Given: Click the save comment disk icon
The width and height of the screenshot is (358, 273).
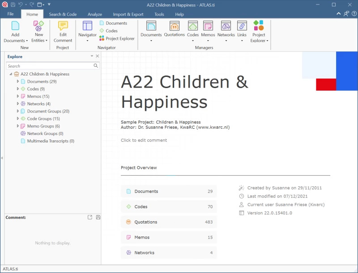Looking at the screenshot, I should coord(98,218).
